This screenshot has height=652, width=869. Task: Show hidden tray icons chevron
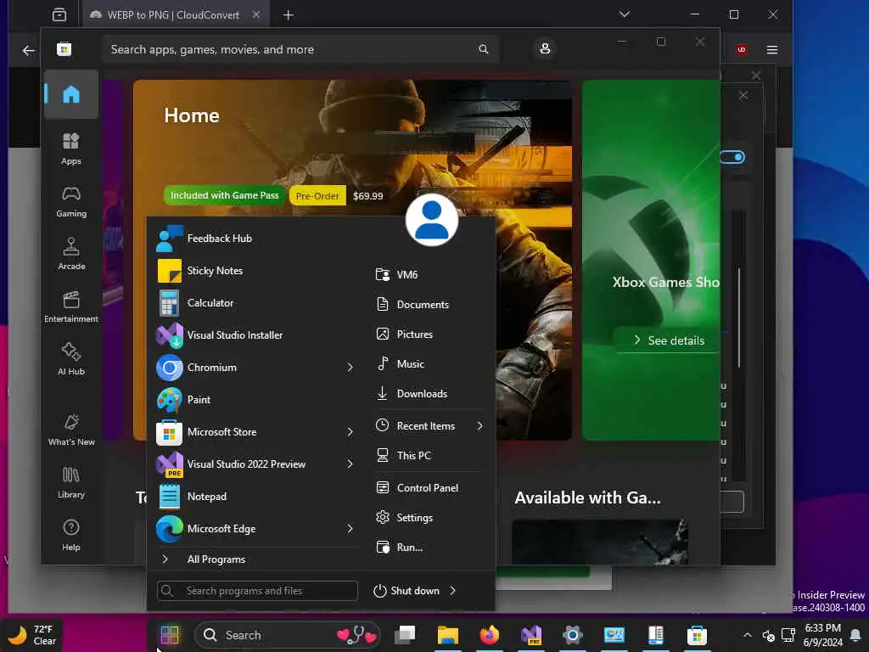747,635
